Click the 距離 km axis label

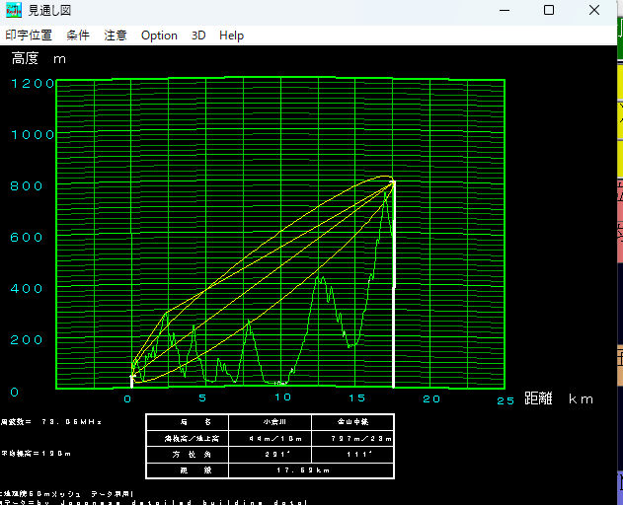point(559,398)
